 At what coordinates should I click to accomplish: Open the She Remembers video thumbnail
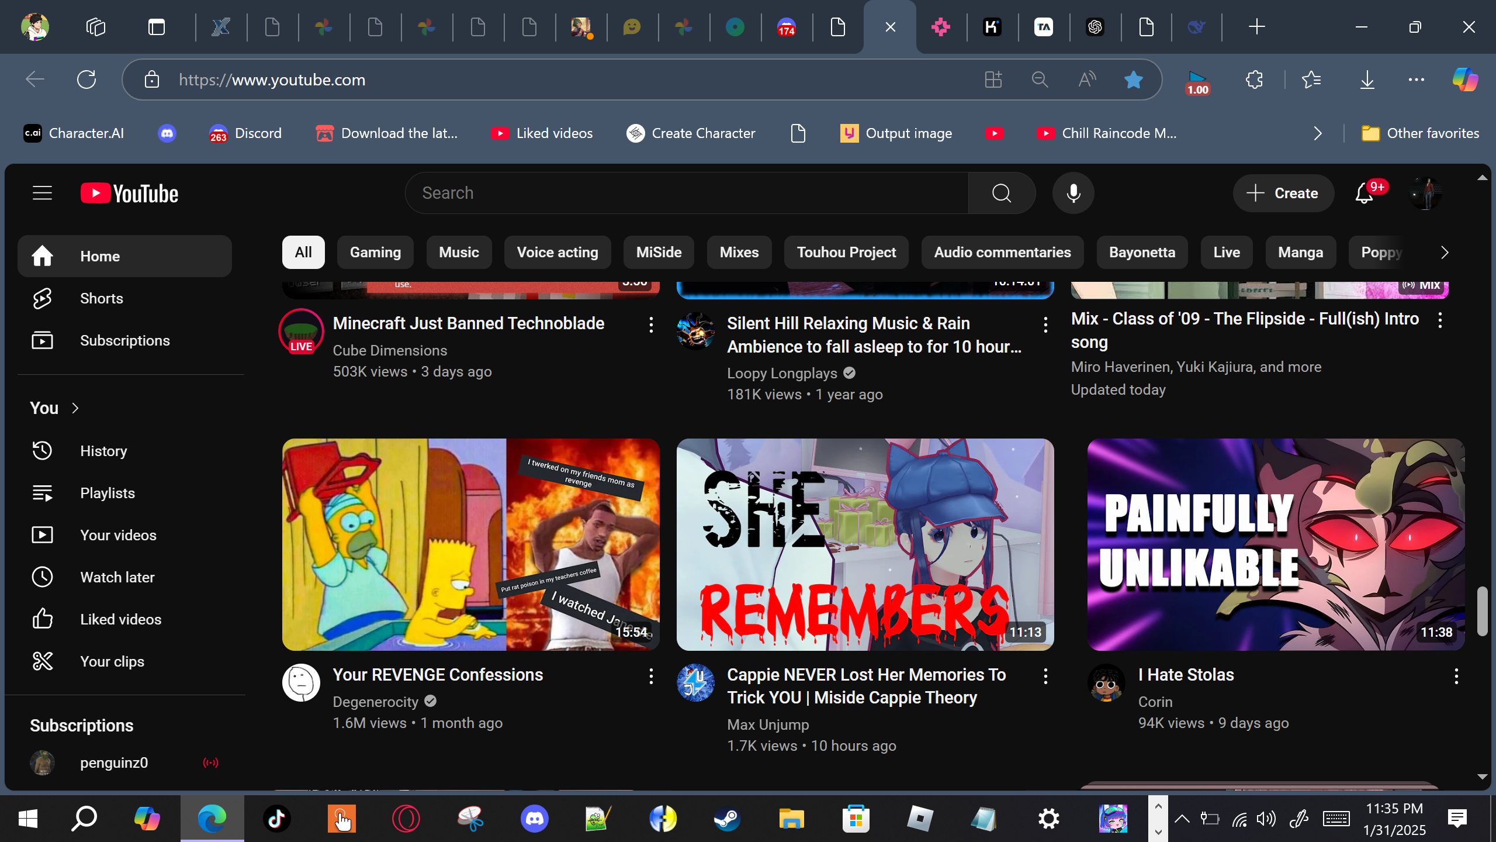pyautogui.click(x=865, y=544)
